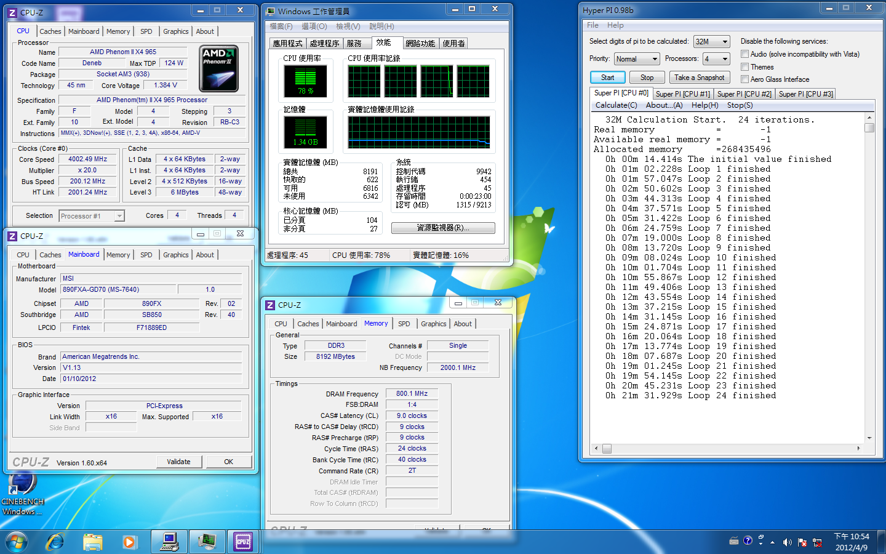886x554 pixels.
Task: Switch to CPU-Z purple icon on taskbar
Action: coord(244,542)
